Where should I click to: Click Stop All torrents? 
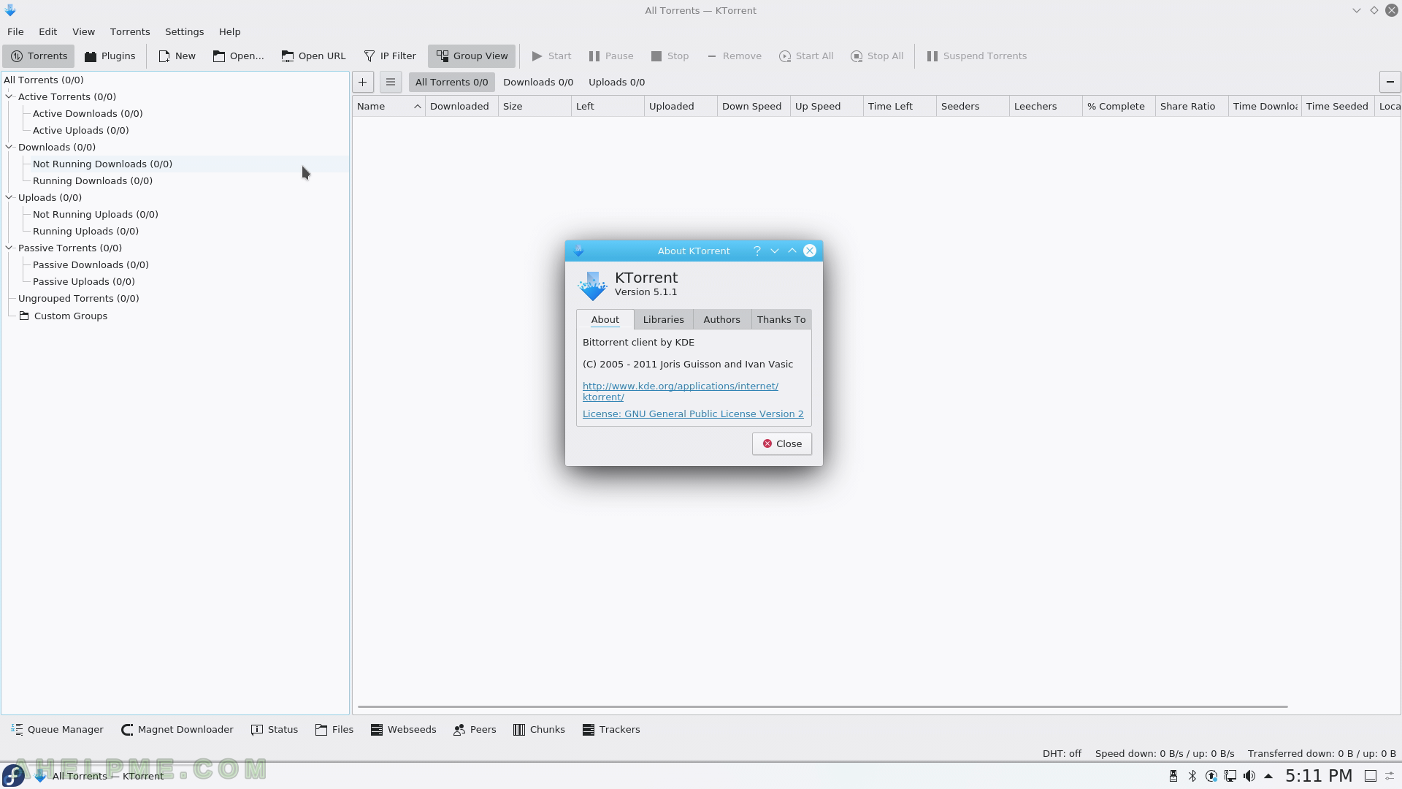(x=877, y=56)
